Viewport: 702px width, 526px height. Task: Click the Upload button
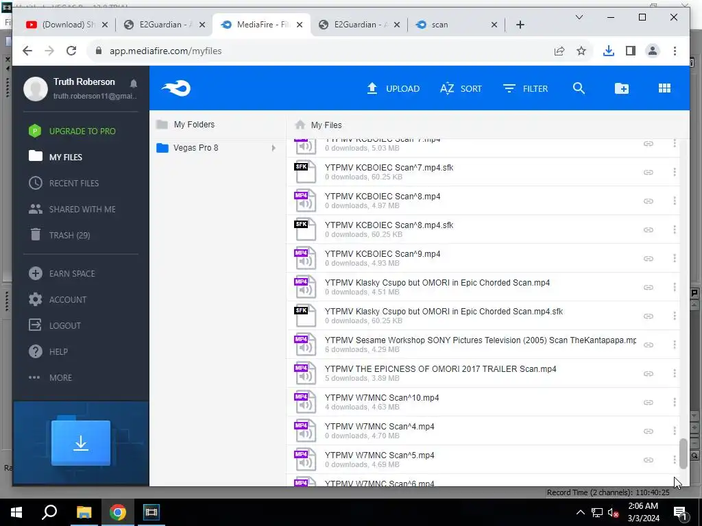pos(393,88)
